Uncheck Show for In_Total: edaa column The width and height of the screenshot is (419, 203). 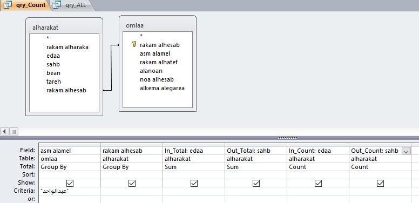[x=194, y=183]
